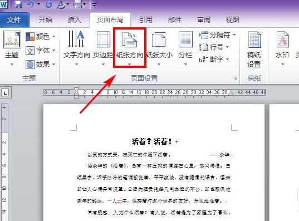The image size is (299, 221).
Task: Redo the last action
Action: pyautogui.click(x=48, y=4)
